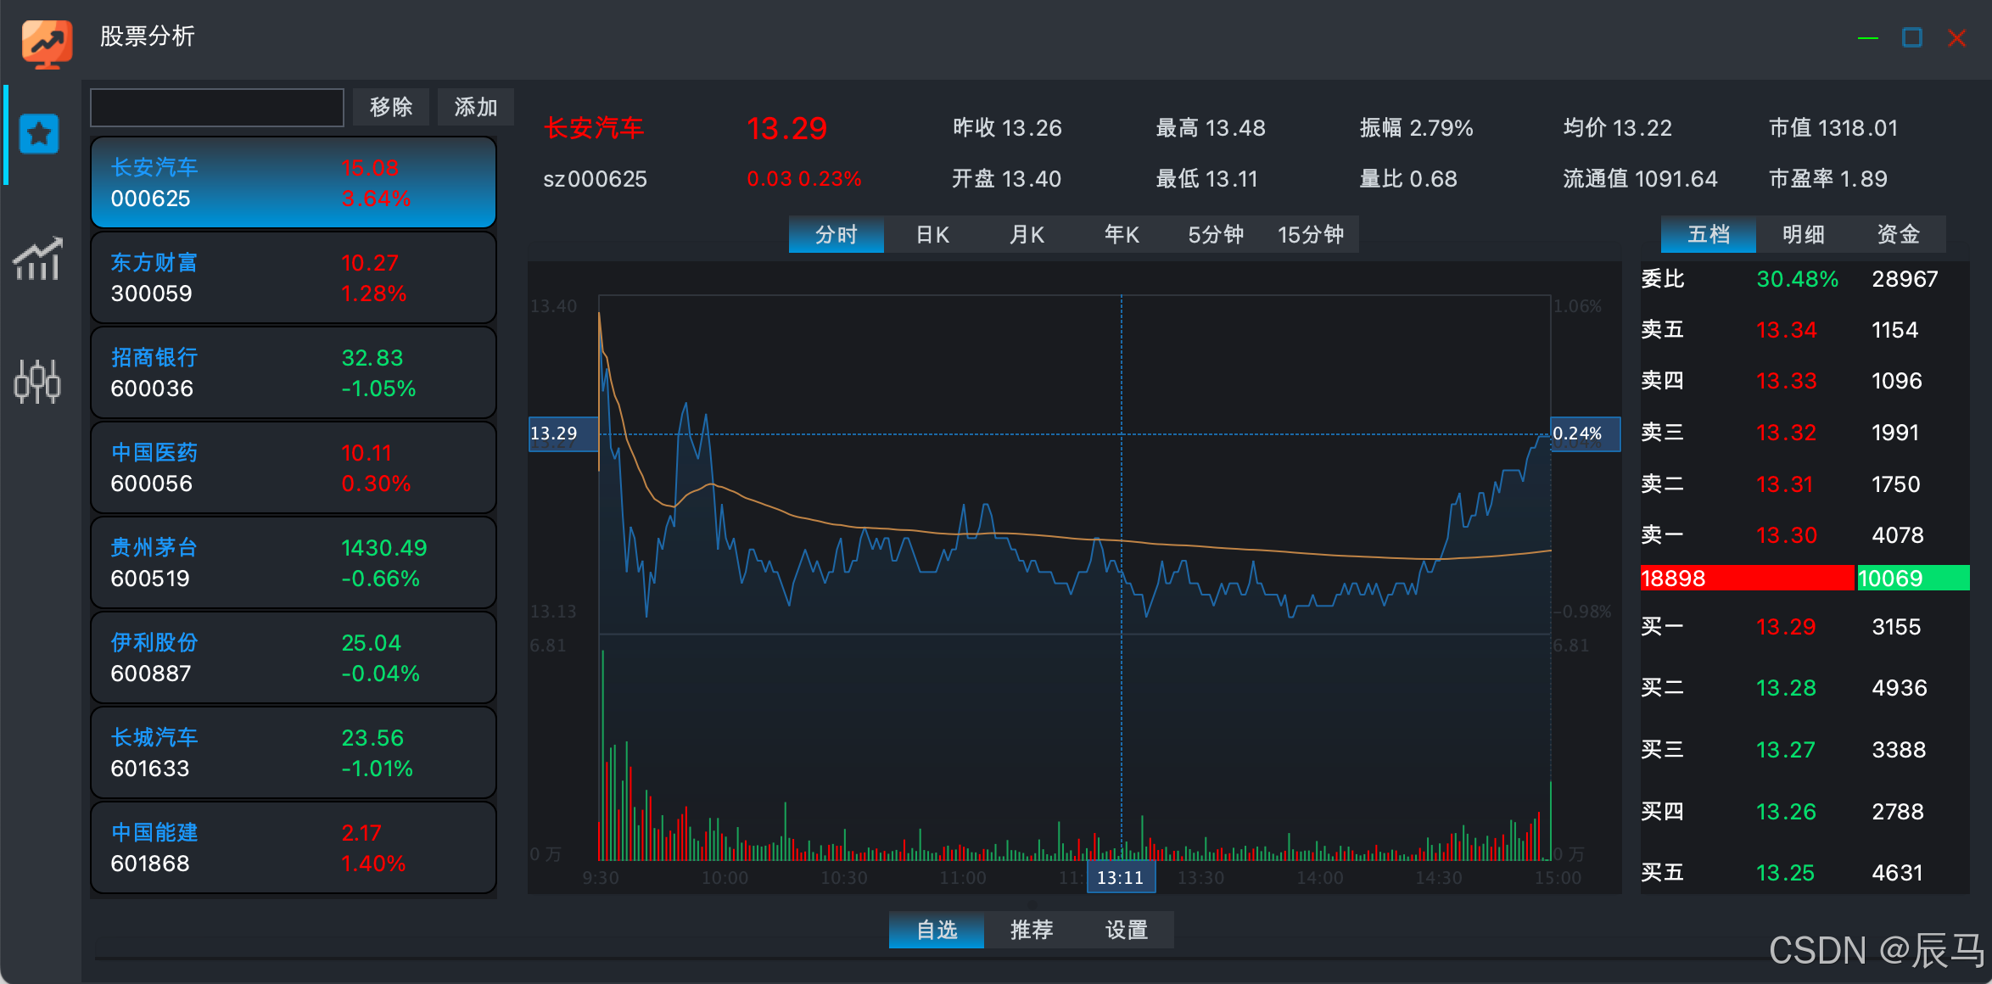Screen dimensions: 1992x984
Task: Select 贵州茅台 from the stock list
Action: pyautogui.click(x=293, y=562)
